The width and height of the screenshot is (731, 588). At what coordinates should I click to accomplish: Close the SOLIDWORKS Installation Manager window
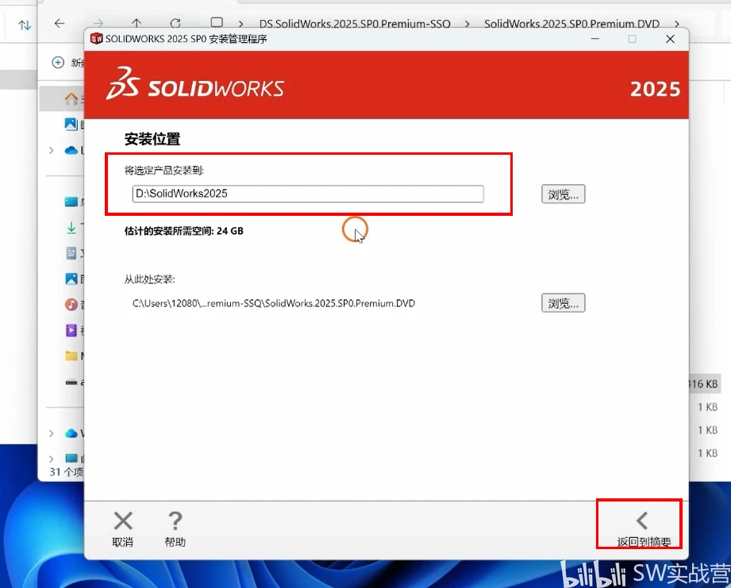tap(670, 39)
